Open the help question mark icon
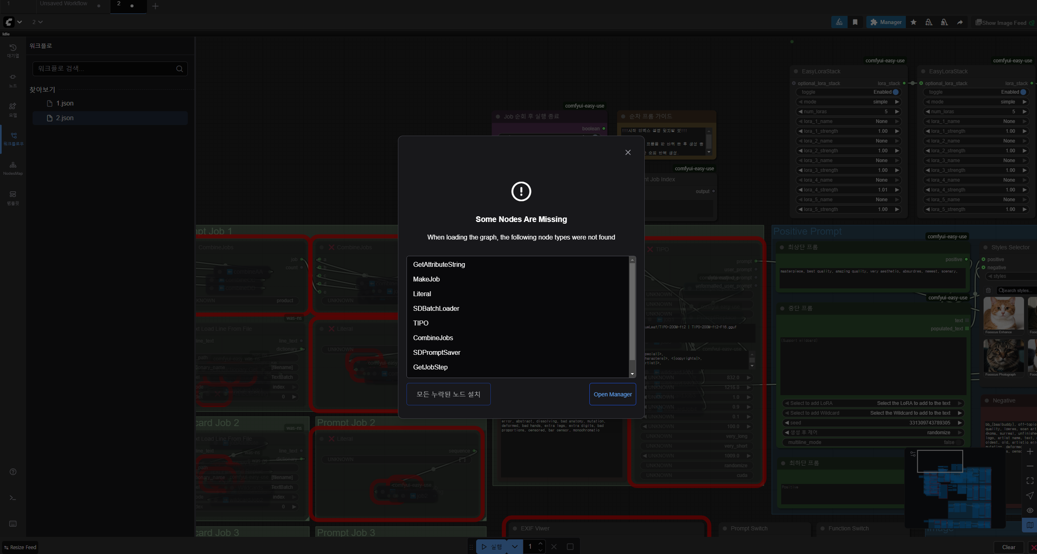Viewport: 1037px width, 554px height. click(x=13, y=472)
